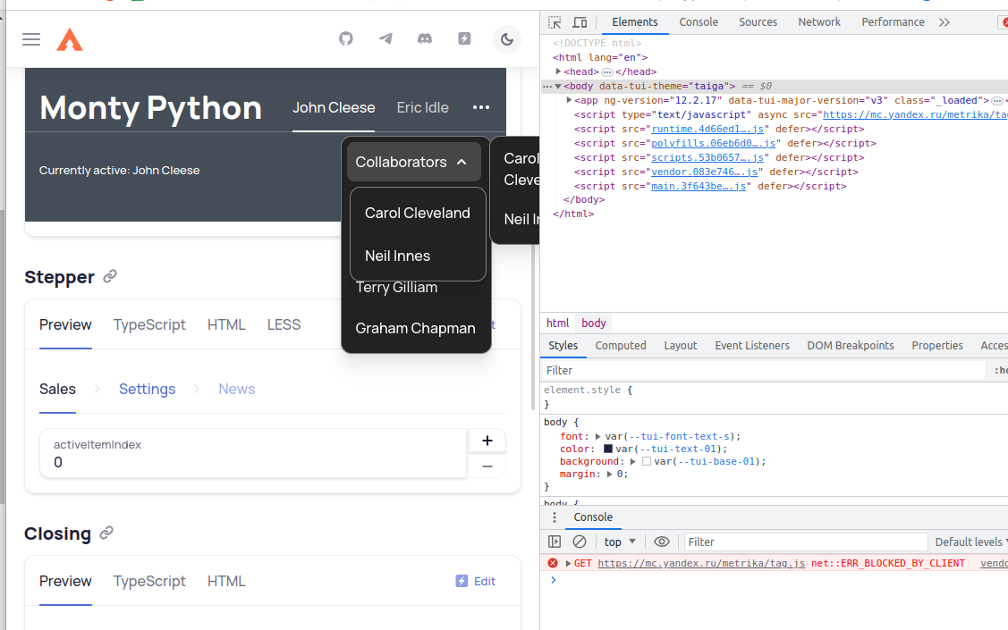The image size is (1008, 630).
Task: Click the Edit button under Closing
Action: tap(475, 581)
